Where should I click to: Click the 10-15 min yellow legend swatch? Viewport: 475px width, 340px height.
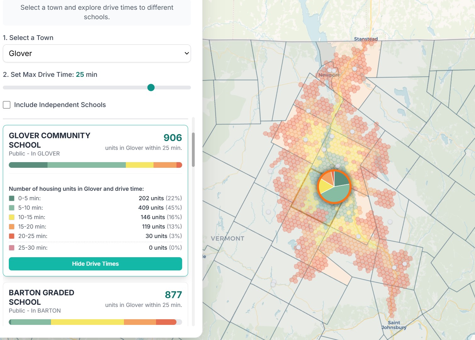point(12,217)
